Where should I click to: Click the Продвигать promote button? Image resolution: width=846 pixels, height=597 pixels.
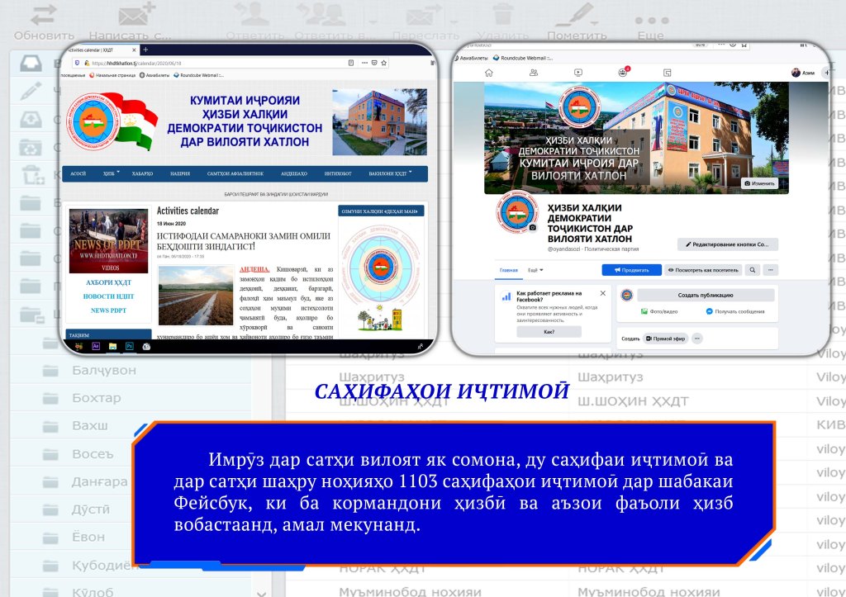(x=631, y=270)
